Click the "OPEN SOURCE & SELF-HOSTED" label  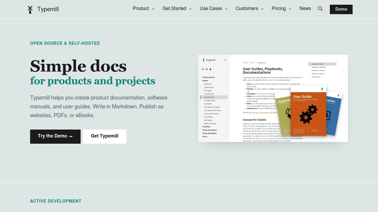65,43
